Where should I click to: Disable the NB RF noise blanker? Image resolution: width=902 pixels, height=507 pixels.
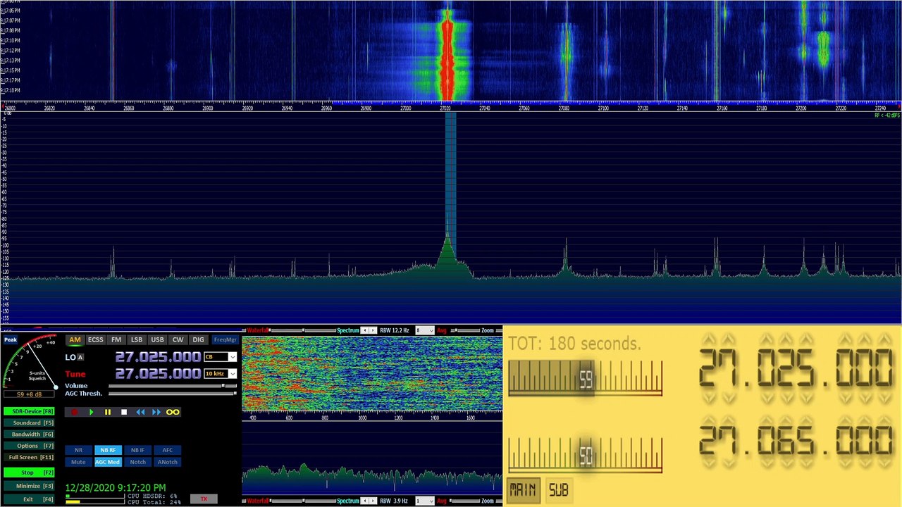pos(108,450)
